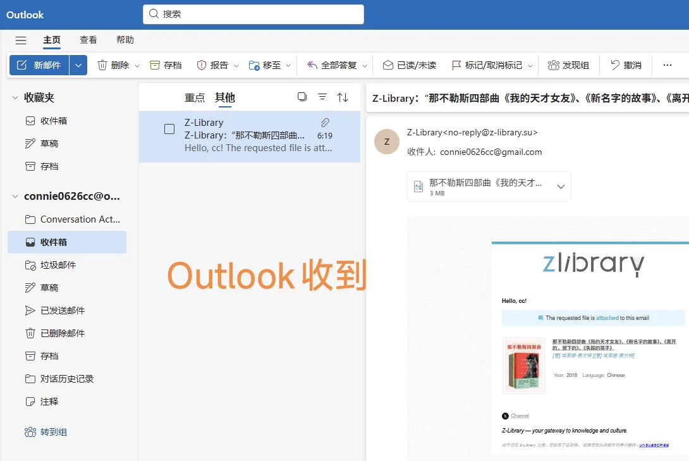Select the 其他 inbox tab
Image resolution: width=689 pixels, height=461 pixels.
(x=225, y=97)
